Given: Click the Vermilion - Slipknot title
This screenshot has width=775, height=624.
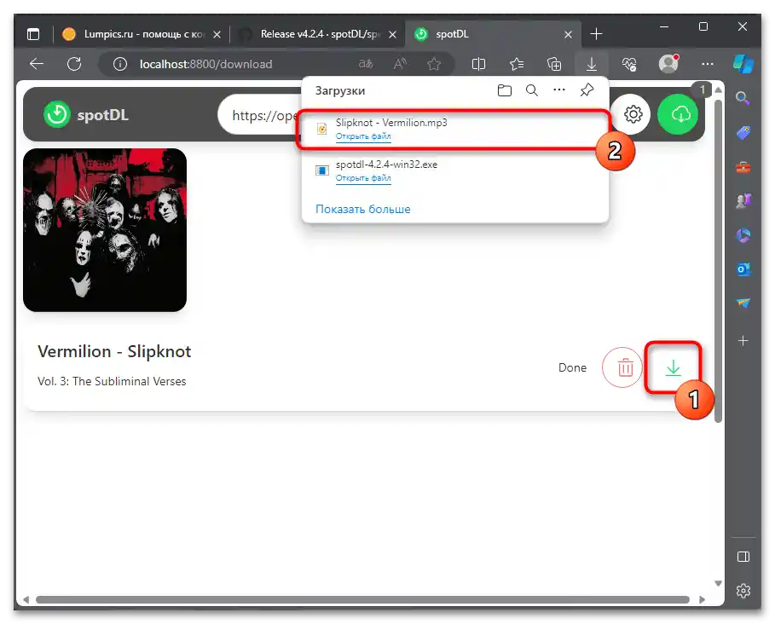Looking at the screenshot, I should (x=114, y=351).
